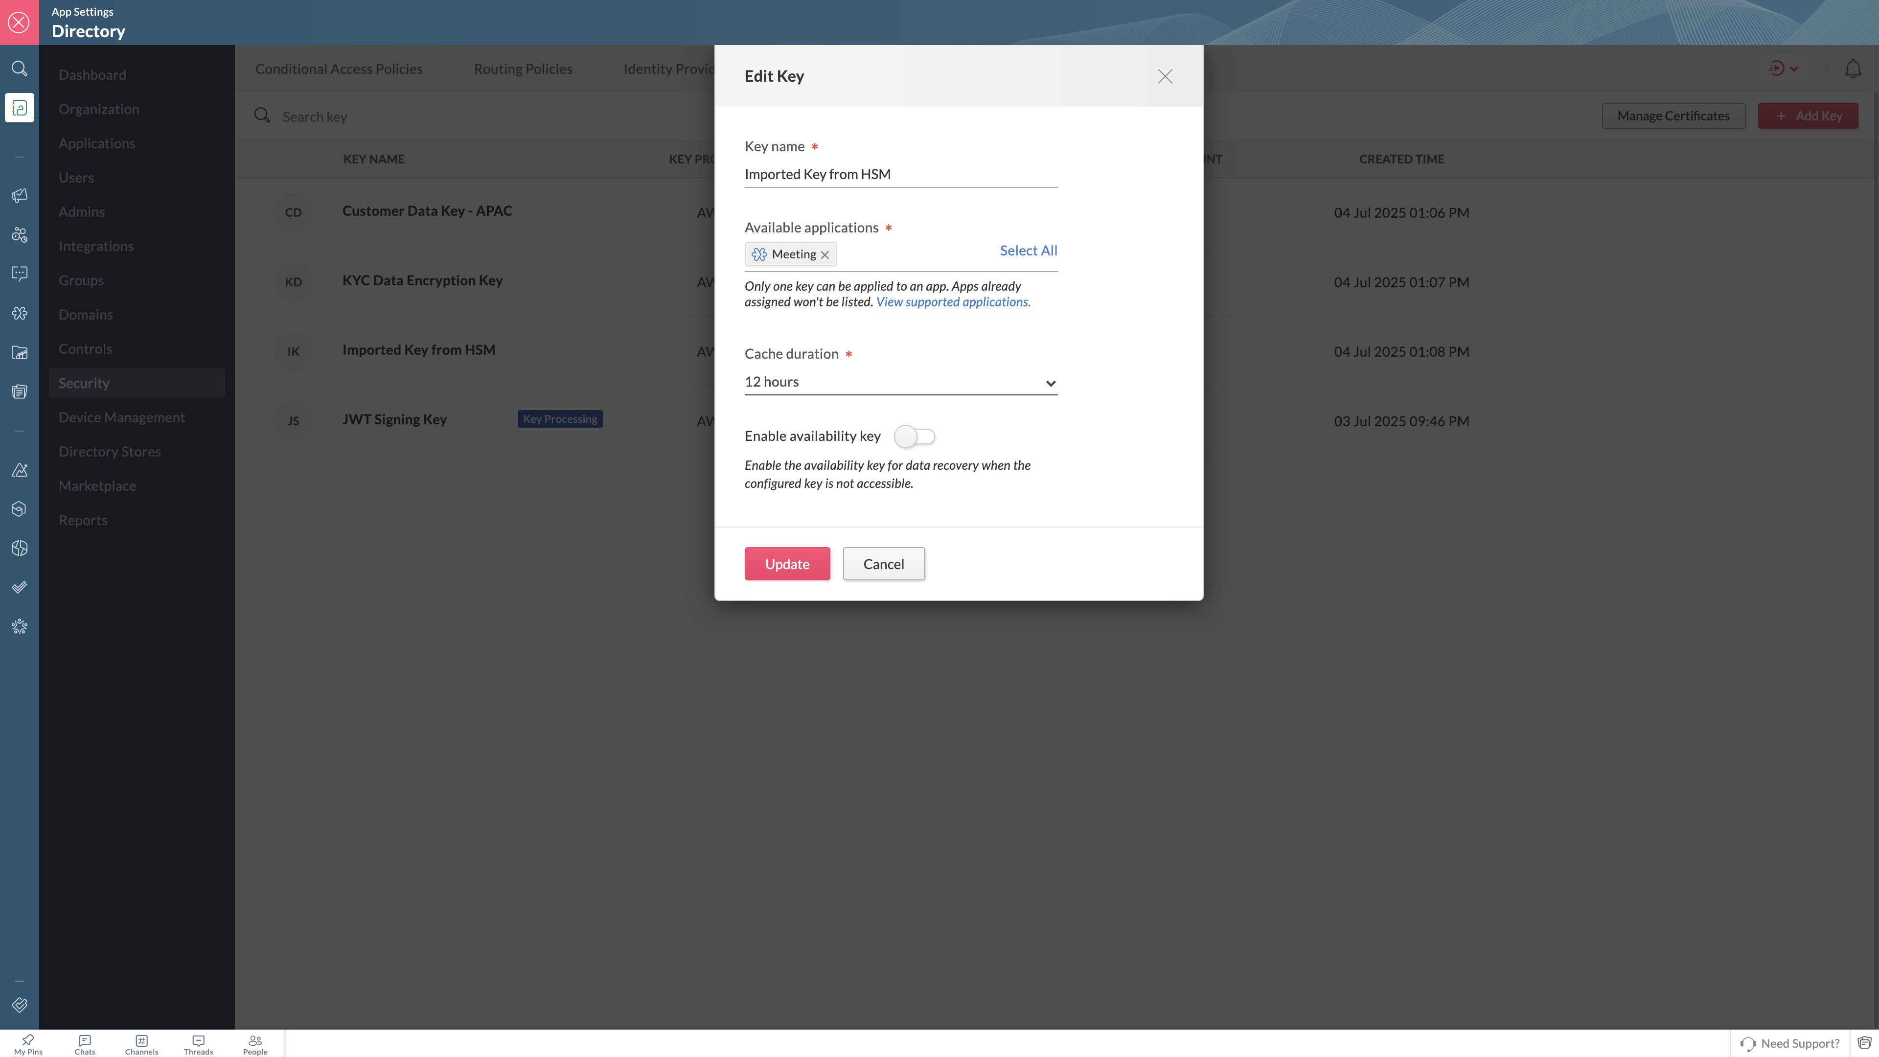Expand the Cache duration dropdown
This screenshot has width=1879, height=1057.
click(900, 382)
